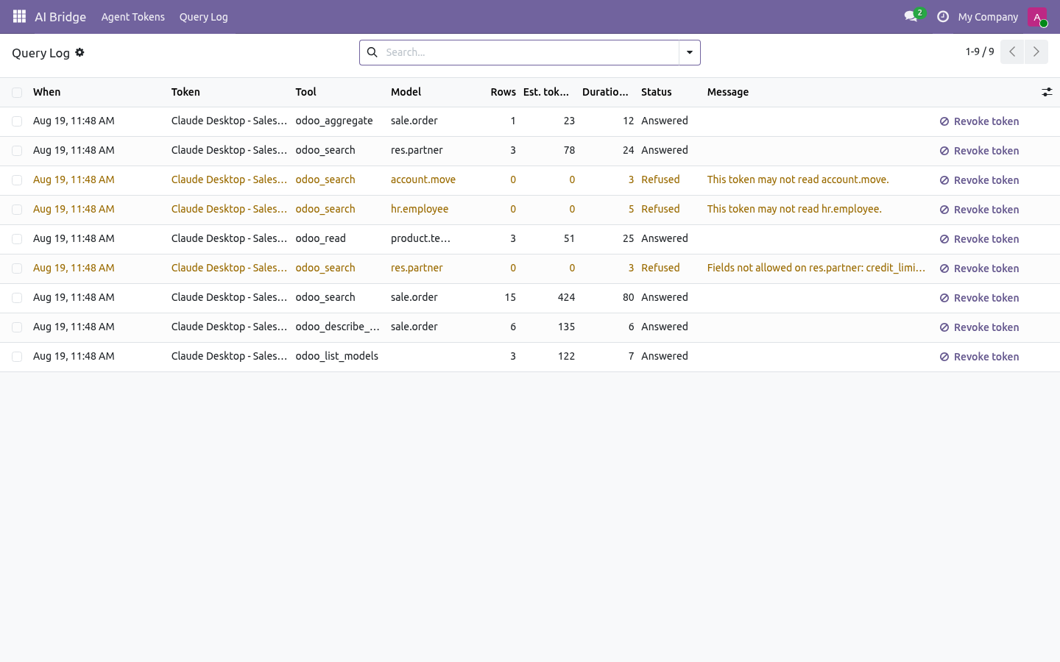Open the activities clock icon

(x=942, y=16)
